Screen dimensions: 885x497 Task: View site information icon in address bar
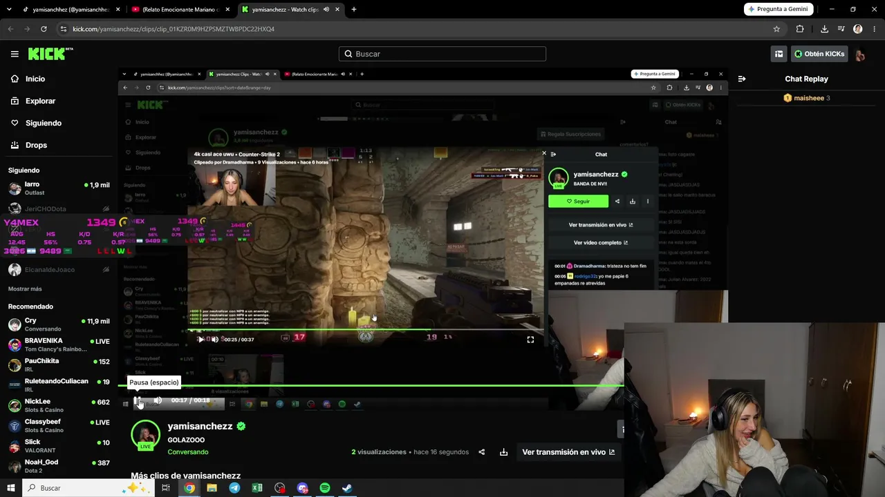coord(64,29)
